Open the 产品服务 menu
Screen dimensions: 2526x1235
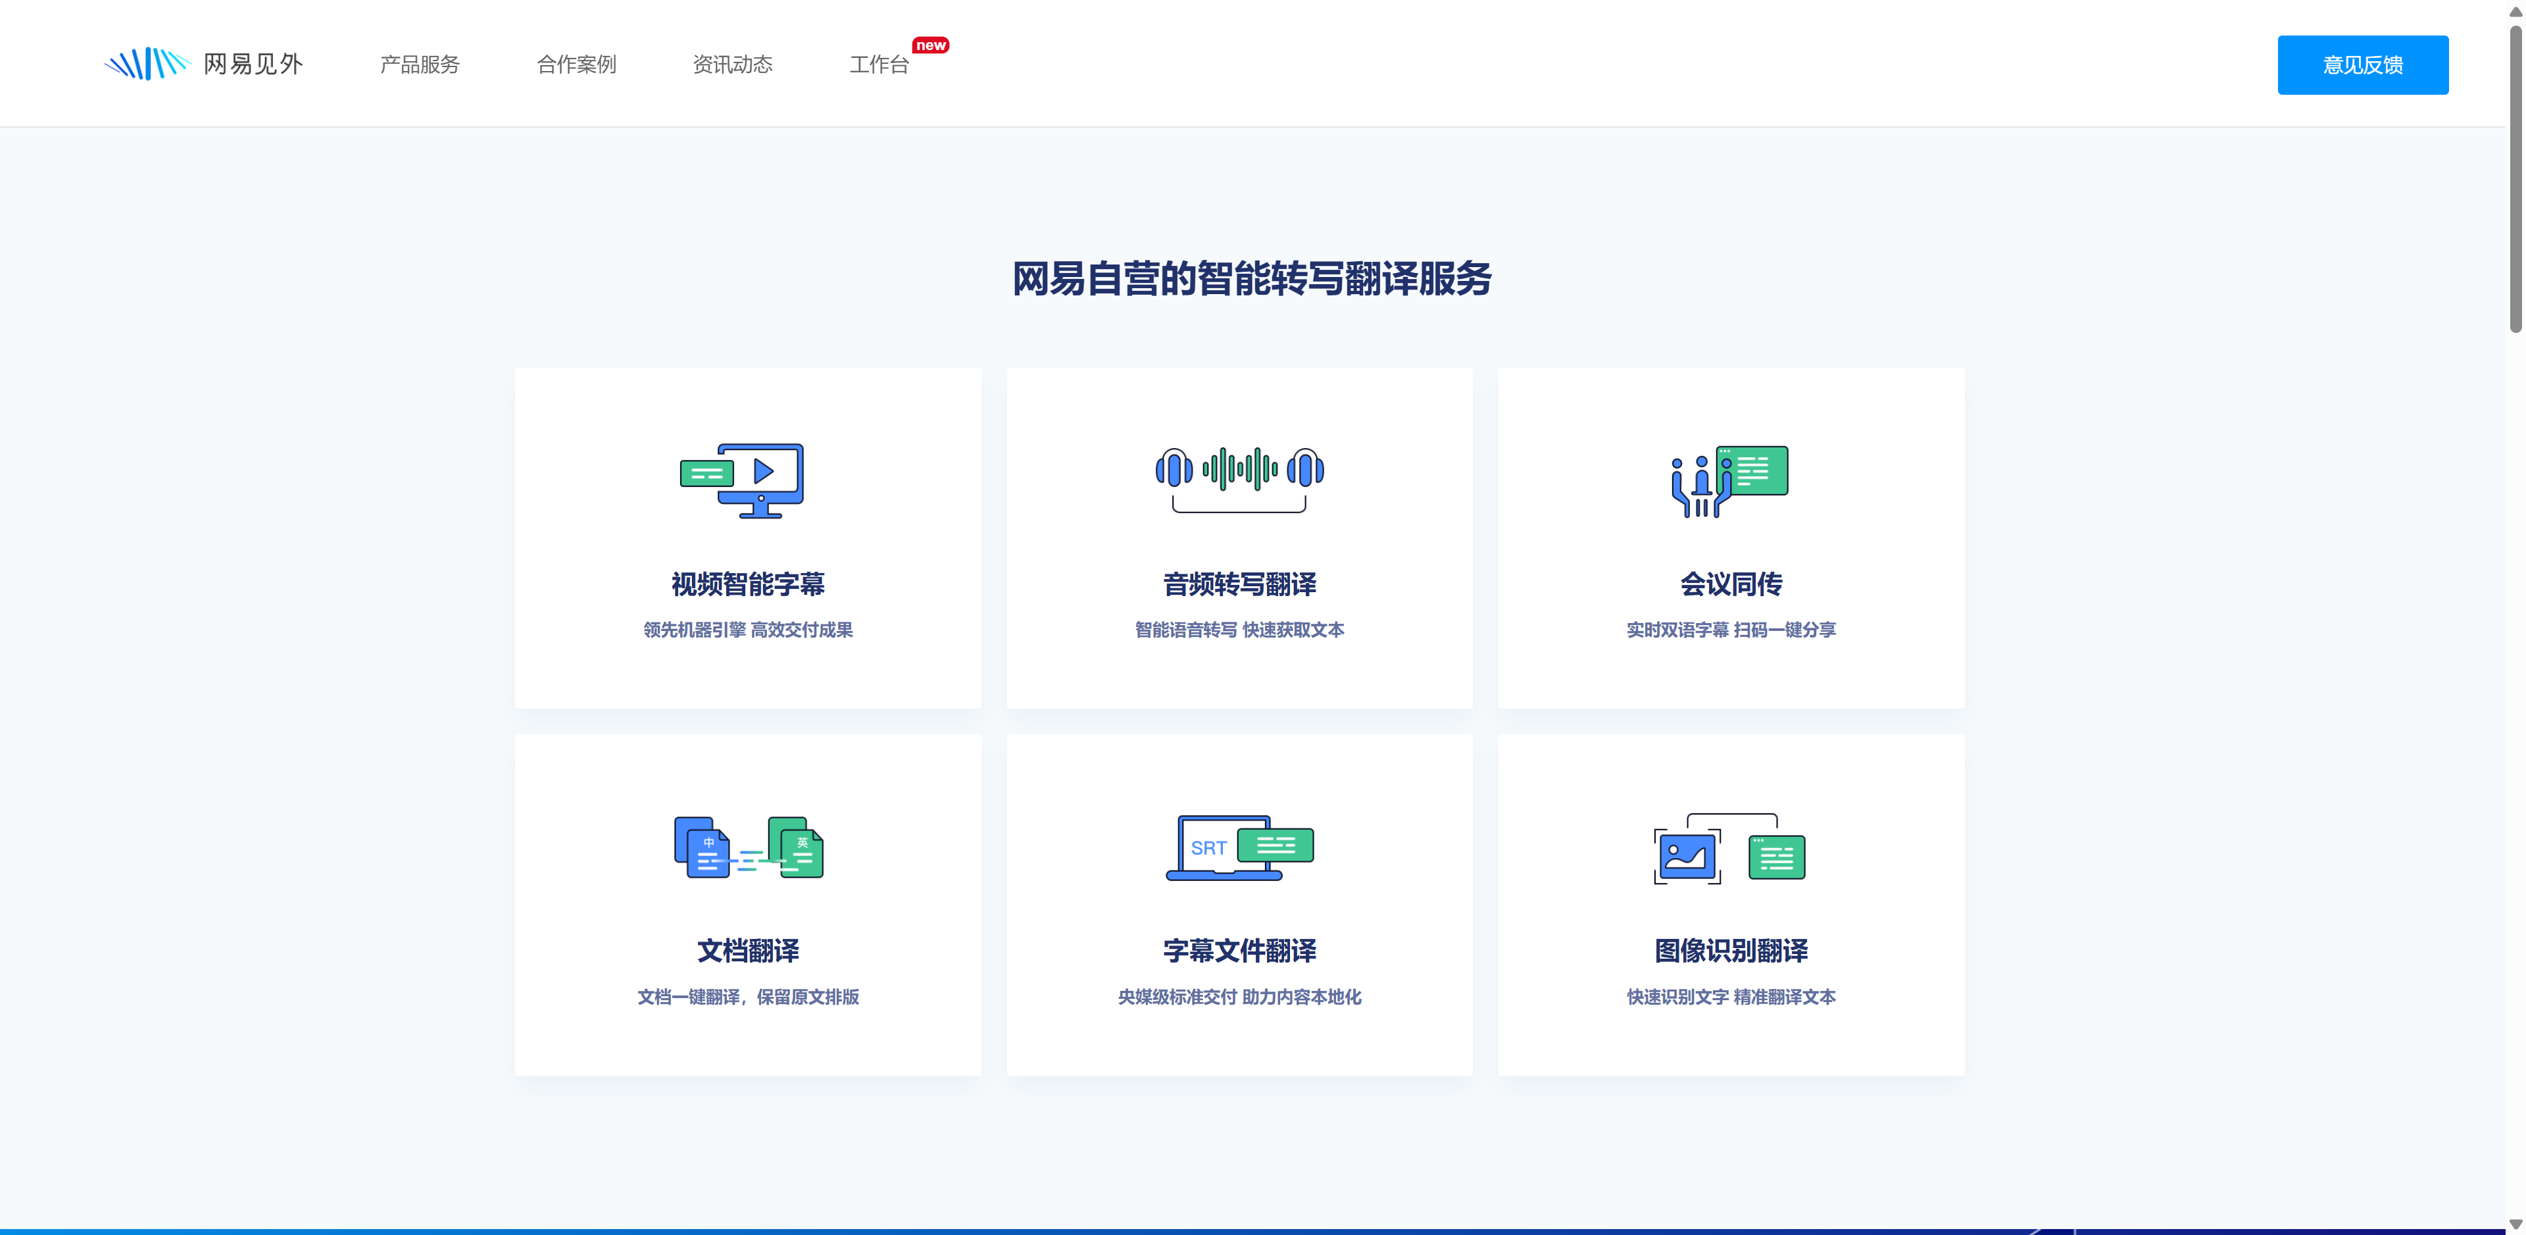420,64
